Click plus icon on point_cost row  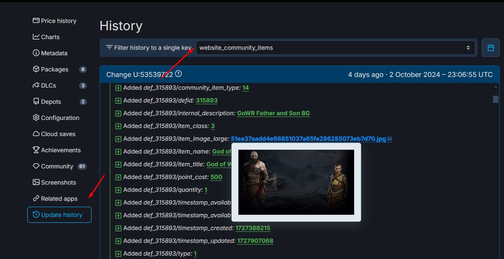(x=118, y=177)
